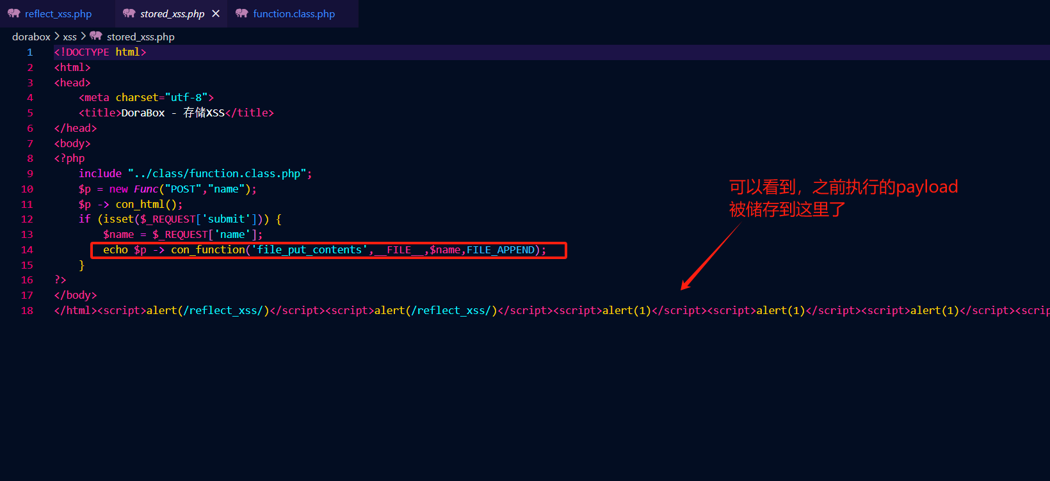Click the <body> opening tag on line 7
1050x481 pixels.
(x=72, y=144)
